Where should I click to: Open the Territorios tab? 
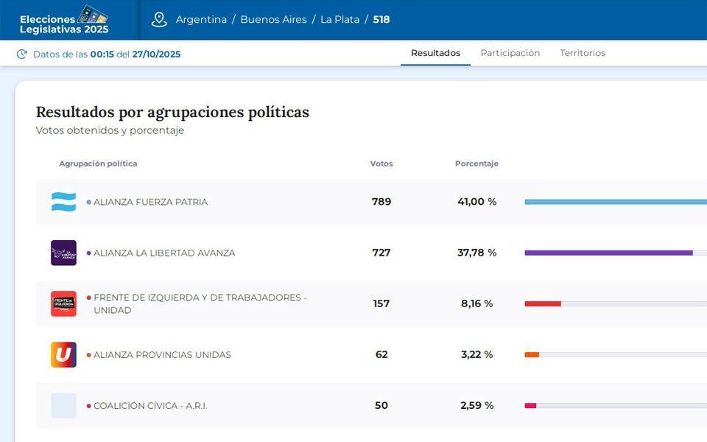(x=582, y=53)
